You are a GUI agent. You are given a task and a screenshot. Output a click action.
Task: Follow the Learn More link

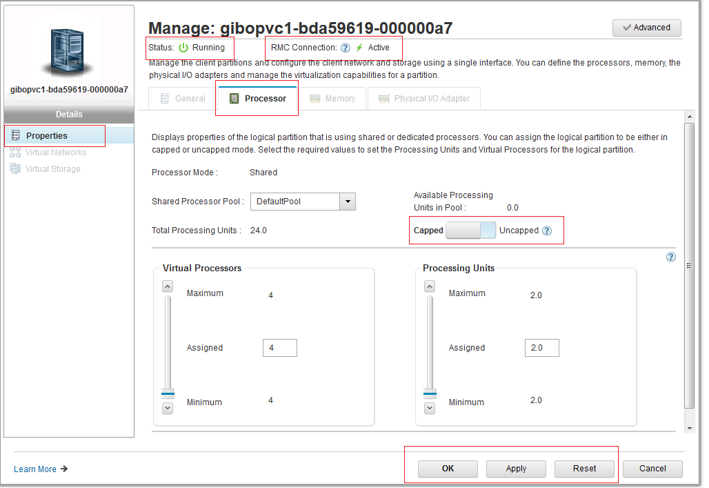[x=41, y=469]
